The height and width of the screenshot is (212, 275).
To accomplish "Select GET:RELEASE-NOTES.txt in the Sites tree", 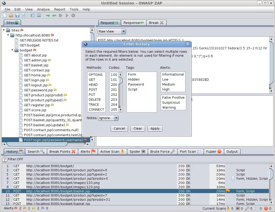I will click(x=39, y=40).
